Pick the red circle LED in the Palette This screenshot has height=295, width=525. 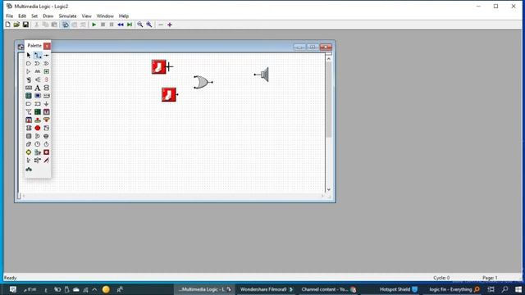38,128
